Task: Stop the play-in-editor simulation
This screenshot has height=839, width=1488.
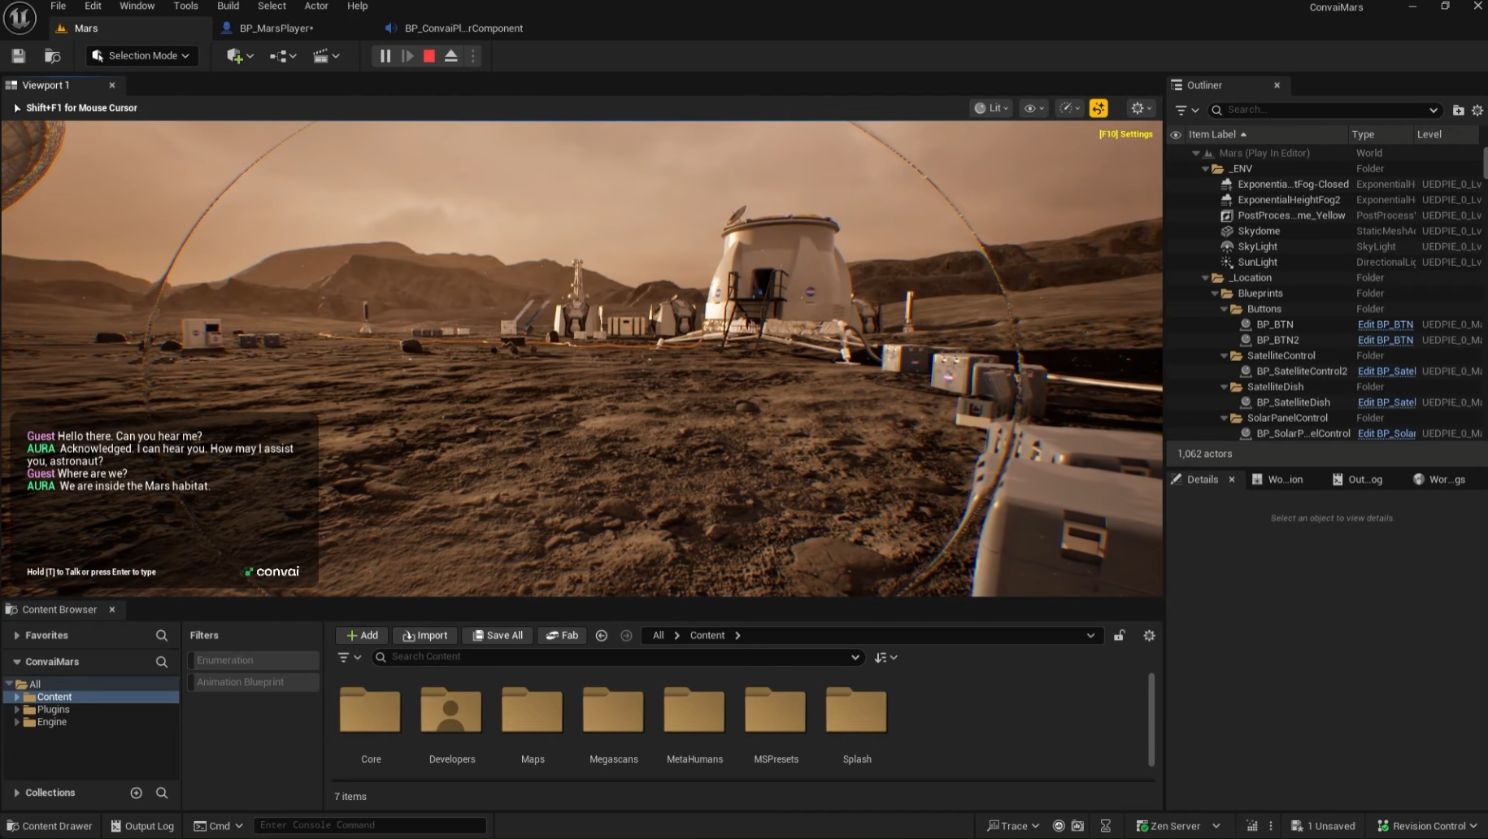Action: click(x=429, y=56)
